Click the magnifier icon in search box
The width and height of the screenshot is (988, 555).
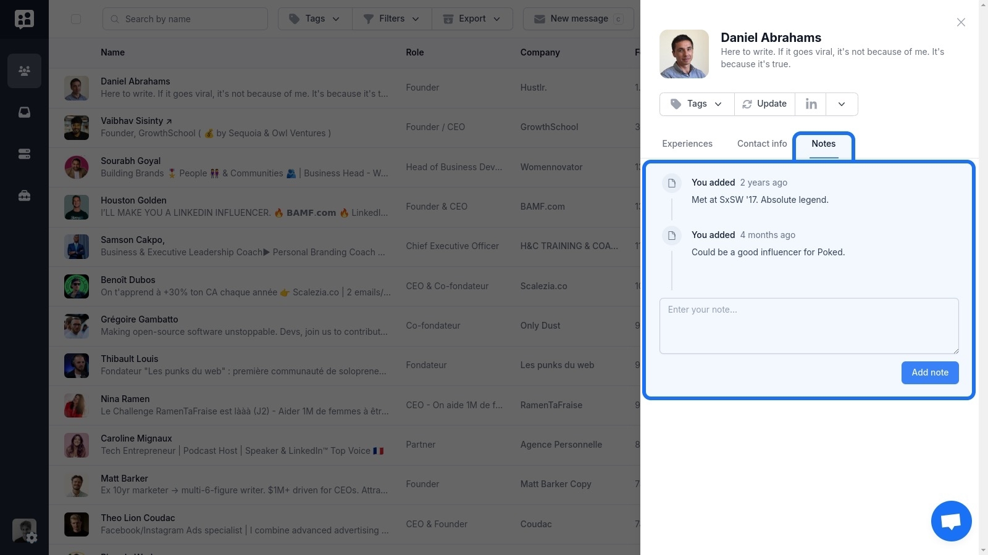114,19
